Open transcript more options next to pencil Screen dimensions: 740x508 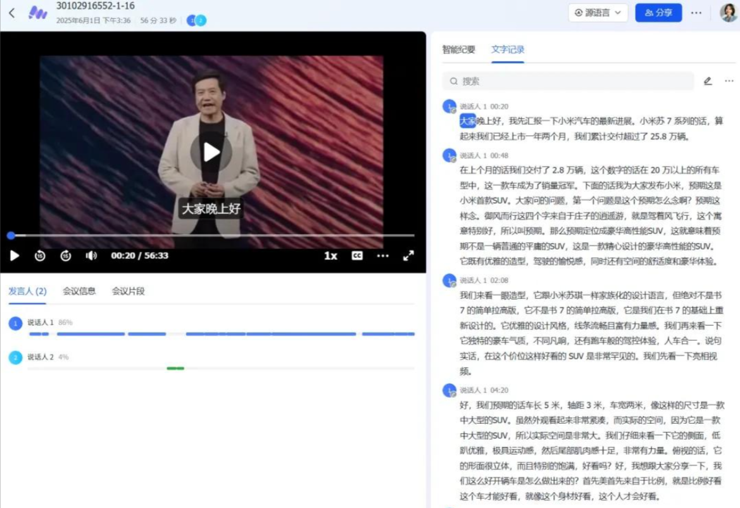729,81
